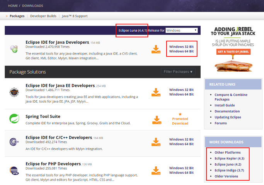Click the Package Solutions heading
The height and width of the screenshot is (185, 264).
pyautogui.click(x=27, y=72)
